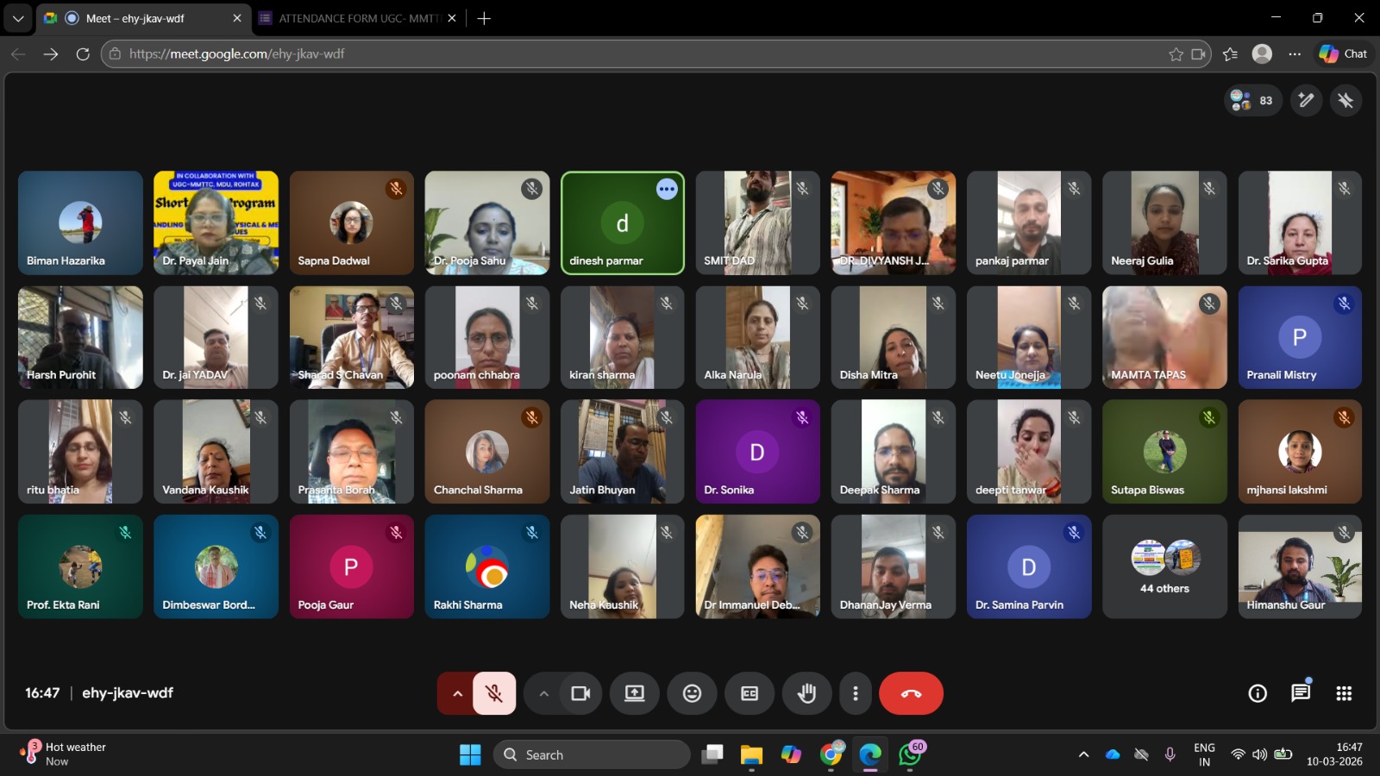Expand audio settings arrow beside microphone
The image size is (1380, 776).
(x=457, y=693)
